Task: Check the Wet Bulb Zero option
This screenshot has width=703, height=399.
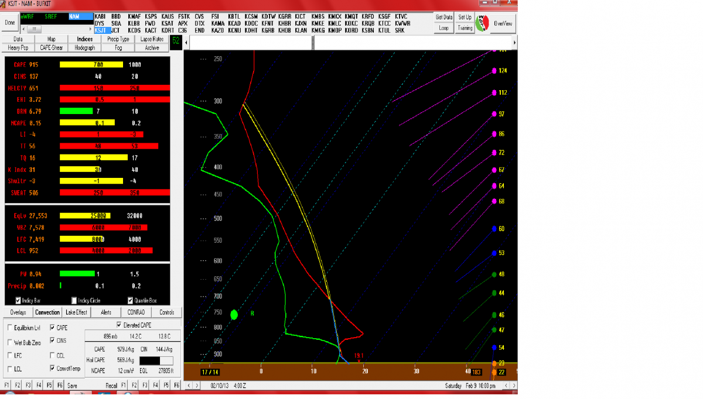Action: point(10,342)
